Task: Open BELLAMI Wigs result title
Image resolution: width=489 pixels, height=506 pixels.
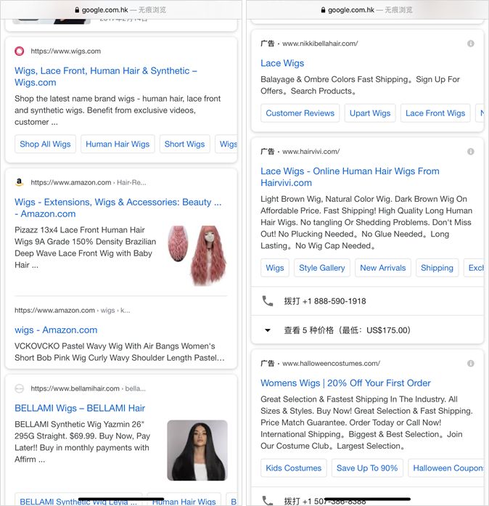Action: coord(80,408)
